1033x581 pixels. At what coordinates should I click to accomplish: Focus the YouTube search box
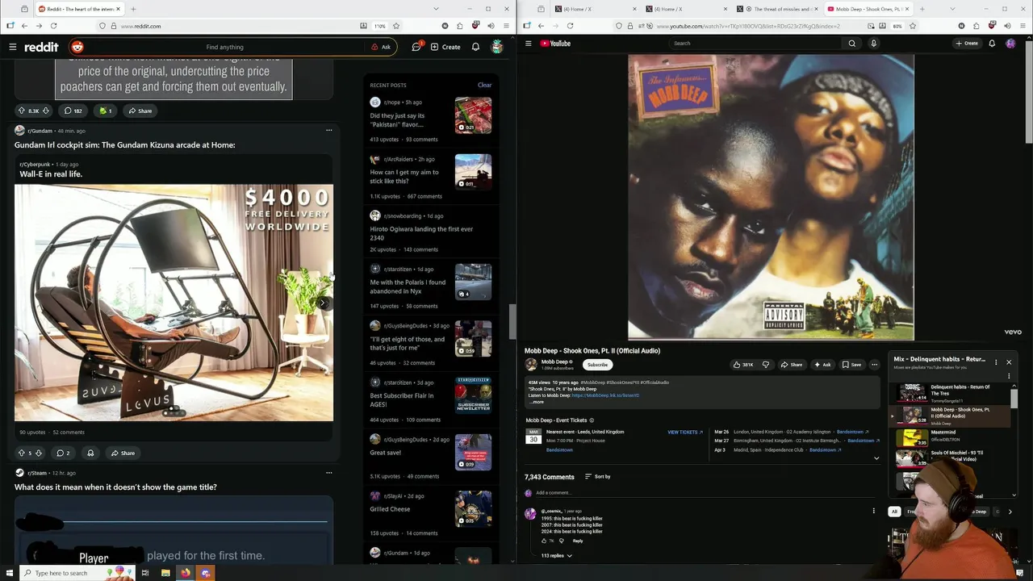[755, 44]
